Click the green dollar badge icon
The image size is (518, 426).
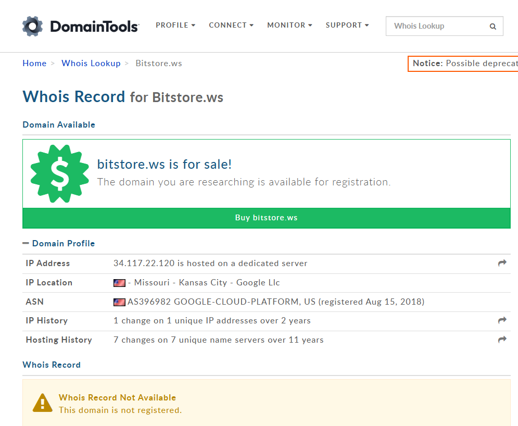click(x=60, y=173)
